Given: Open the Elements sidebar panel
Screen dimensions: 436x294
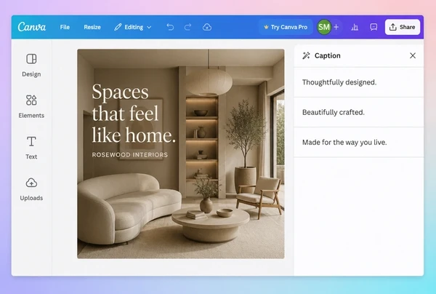Looking at the screenshot, I should pos(31,107).
